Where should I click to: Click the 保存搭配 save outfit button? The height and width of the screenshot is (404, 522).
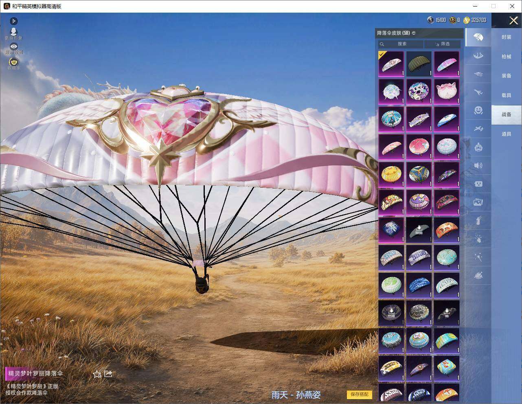point(360,394)
